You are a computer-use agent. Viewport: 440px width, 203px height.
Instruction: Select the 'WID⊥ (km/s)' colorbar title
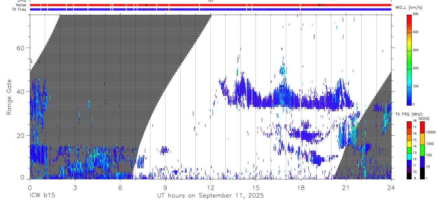click(x=409, y=7)
